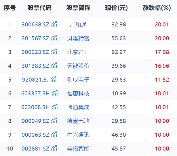The width and height of the screenshot is (177, 156).
Task: Click the 股票代码 column header
Action: [39, 8]
